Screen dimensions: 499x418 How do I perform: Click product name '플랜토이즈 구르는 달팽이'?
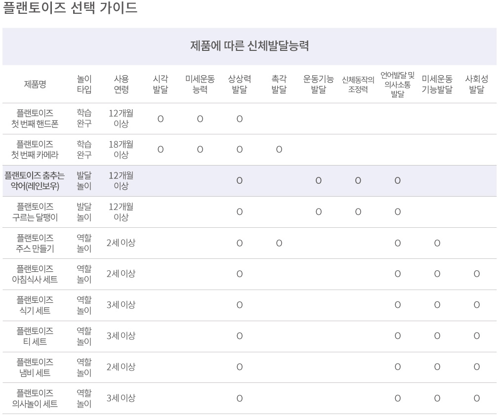click(x=35, y=211)
